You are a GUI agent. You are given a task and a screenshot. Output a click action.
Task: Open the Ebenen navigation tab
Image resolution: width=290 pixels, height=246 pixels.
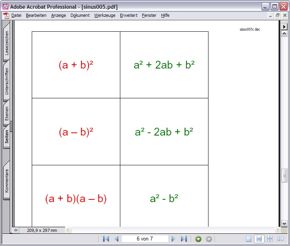click(x=7, y=114)
